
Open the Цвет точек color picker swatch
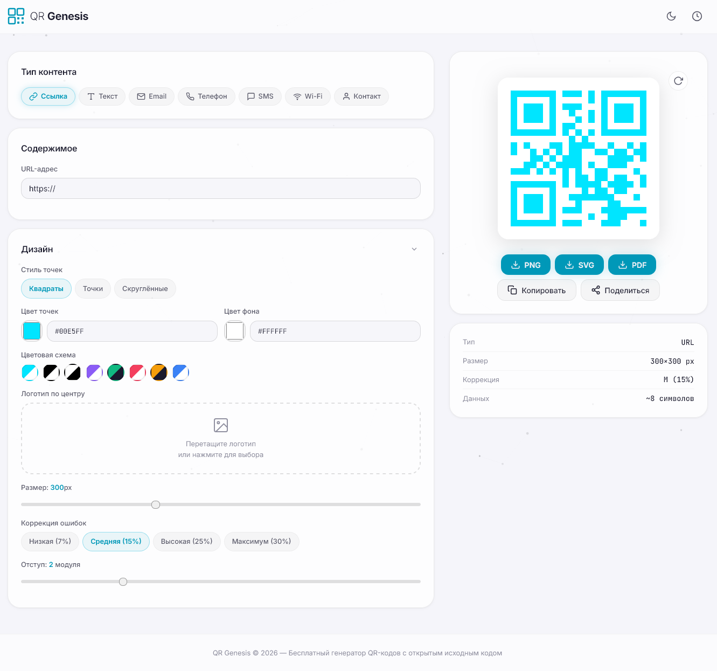point(32,331)
